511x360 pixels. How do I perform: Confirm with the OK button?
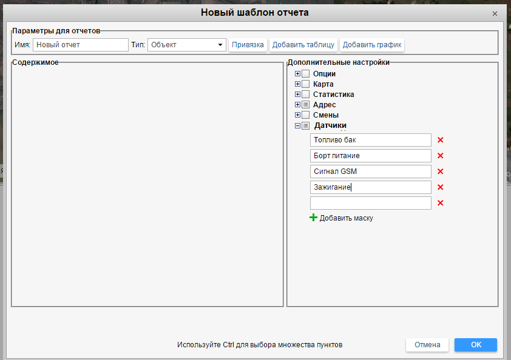click(476, 344)
